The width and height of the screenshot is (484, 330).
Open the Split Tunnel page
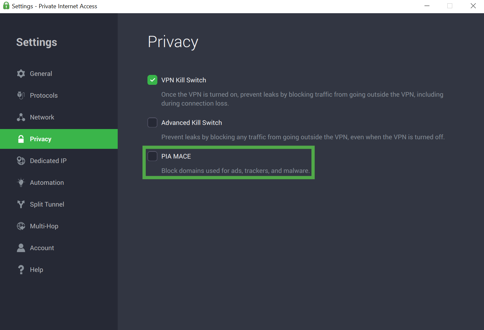point(59,204)
